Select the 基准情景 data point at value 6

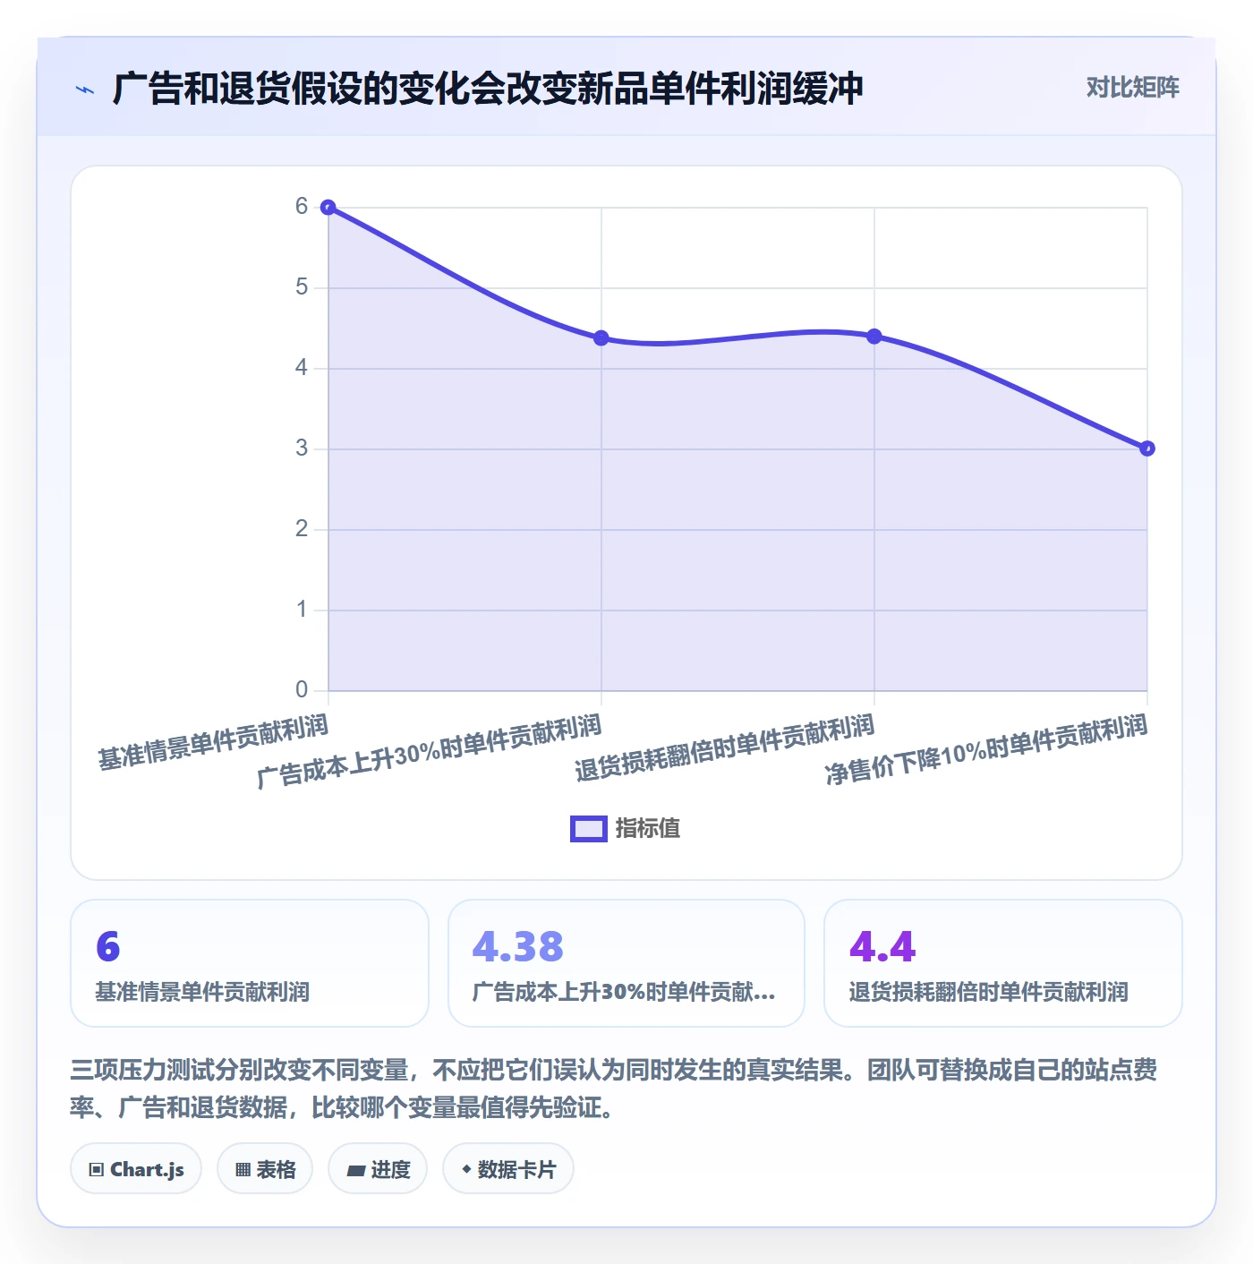[328, 208]
